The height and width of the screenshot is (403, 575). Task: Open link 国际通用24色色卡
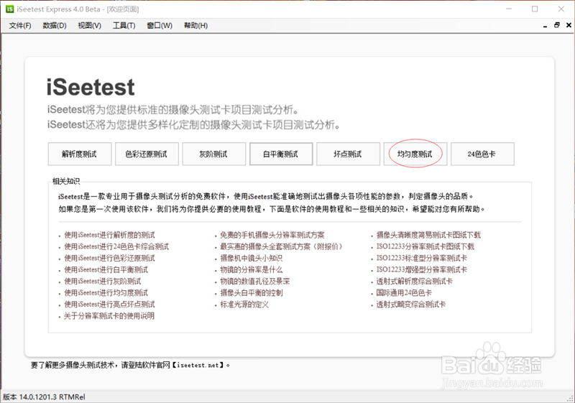(404, 292)
